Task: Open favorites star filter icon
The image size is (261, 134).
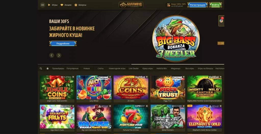Action: (x=47, y=68)
